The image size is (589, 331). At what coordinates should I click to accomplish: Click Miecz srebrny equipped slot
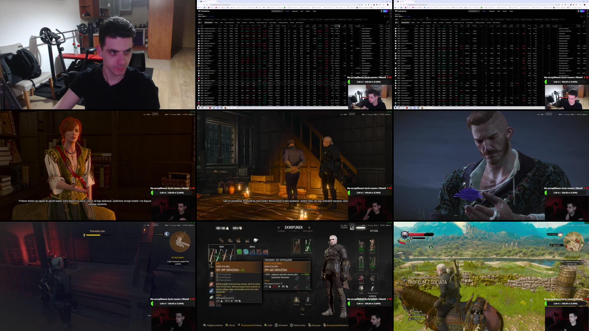[x=308, y=245]
